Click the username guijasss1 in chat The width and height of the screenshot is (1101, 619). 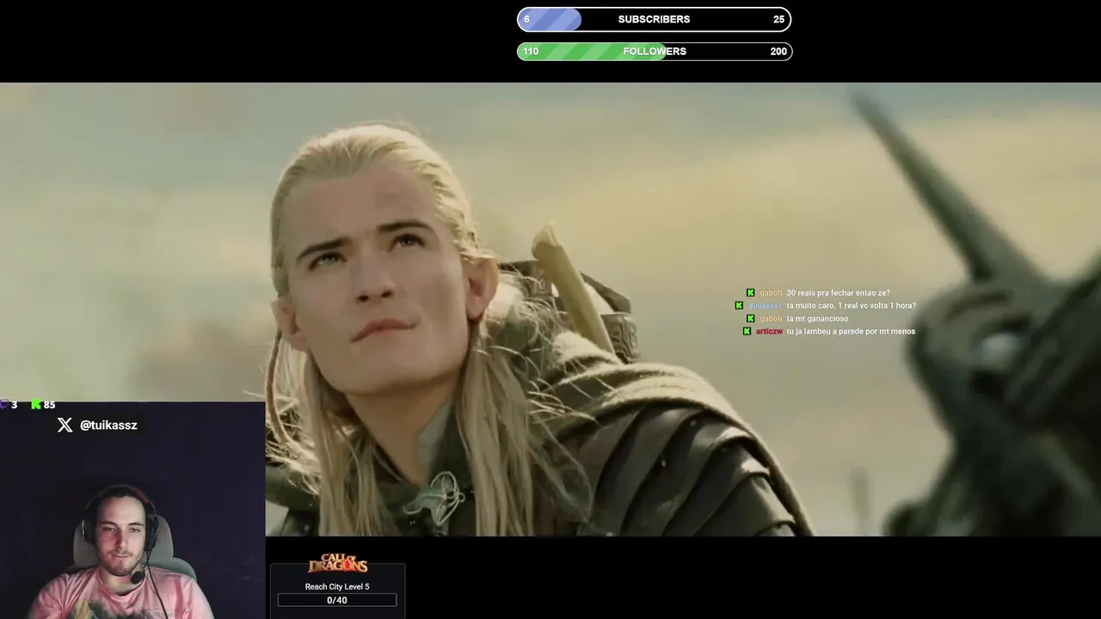(x=765, y=305)
